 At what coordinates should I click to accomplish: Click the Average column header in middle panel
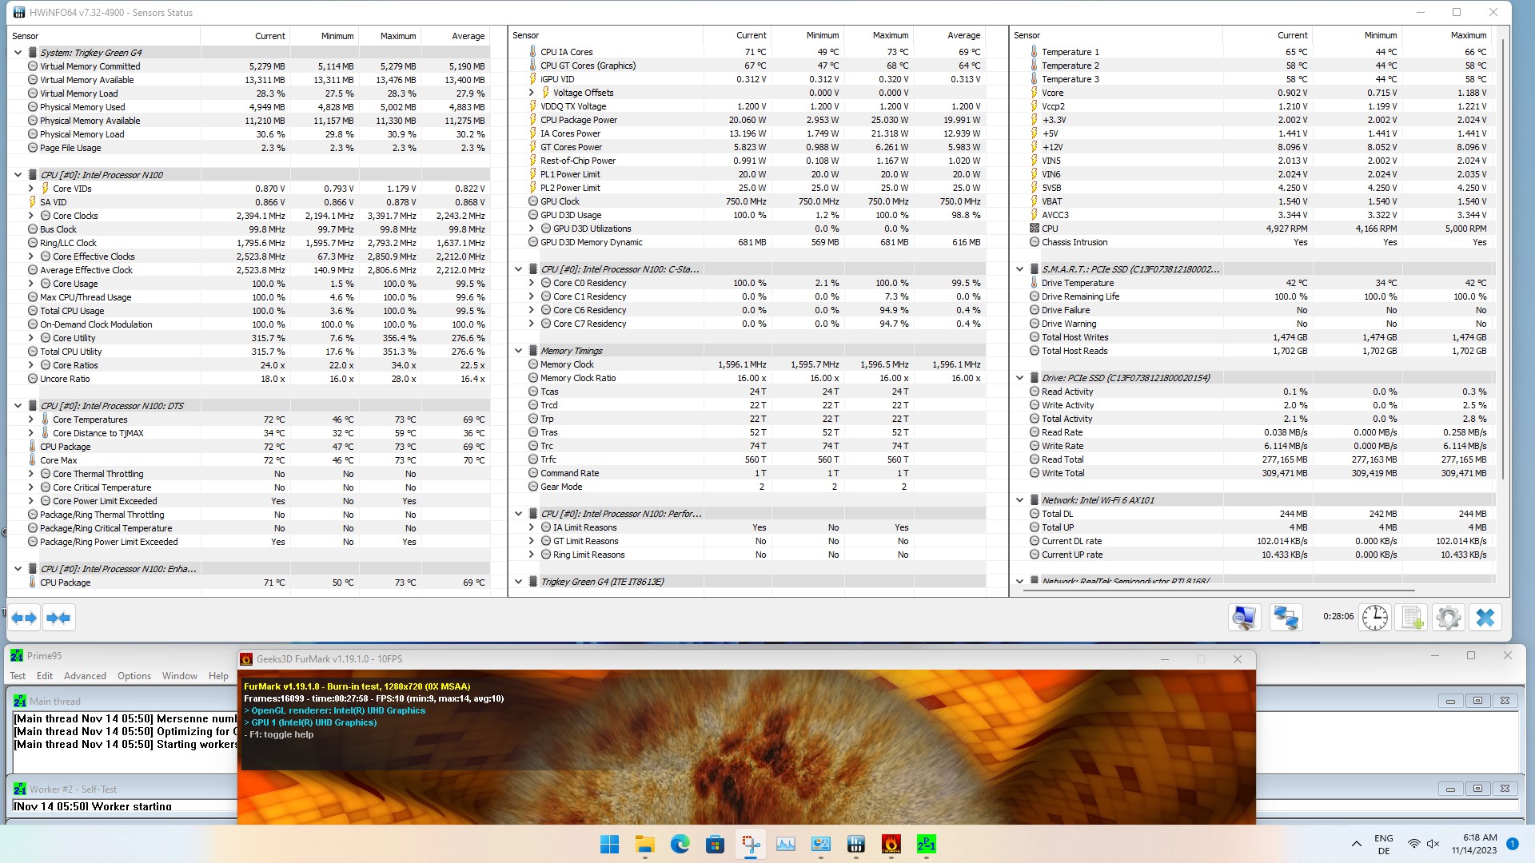pos(963,35)
